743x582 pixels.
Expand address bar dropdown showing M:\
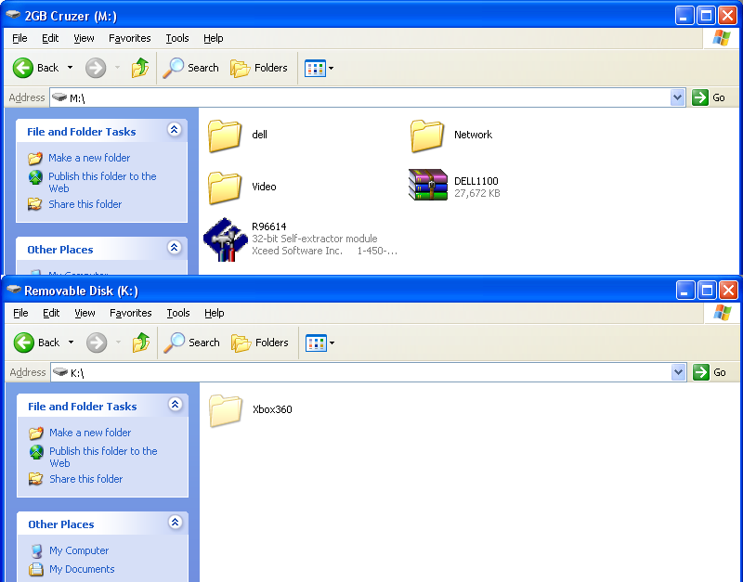[x=677, y=97]
